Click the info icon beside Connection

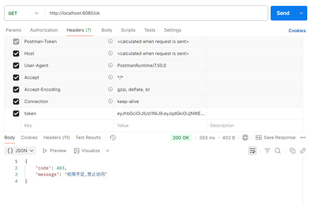point(110,101)
